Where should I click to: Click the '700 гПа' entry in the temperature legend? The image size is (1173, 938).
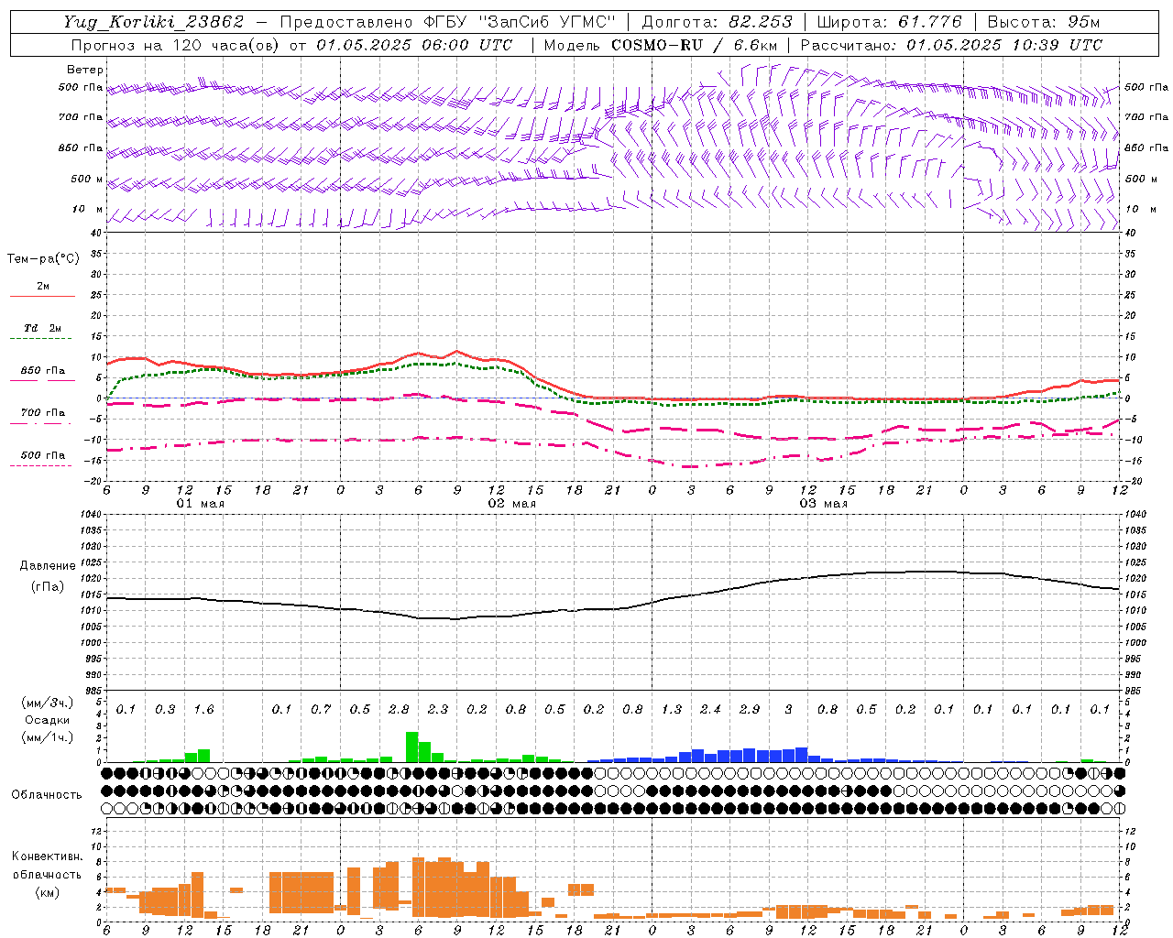point(42,413)
